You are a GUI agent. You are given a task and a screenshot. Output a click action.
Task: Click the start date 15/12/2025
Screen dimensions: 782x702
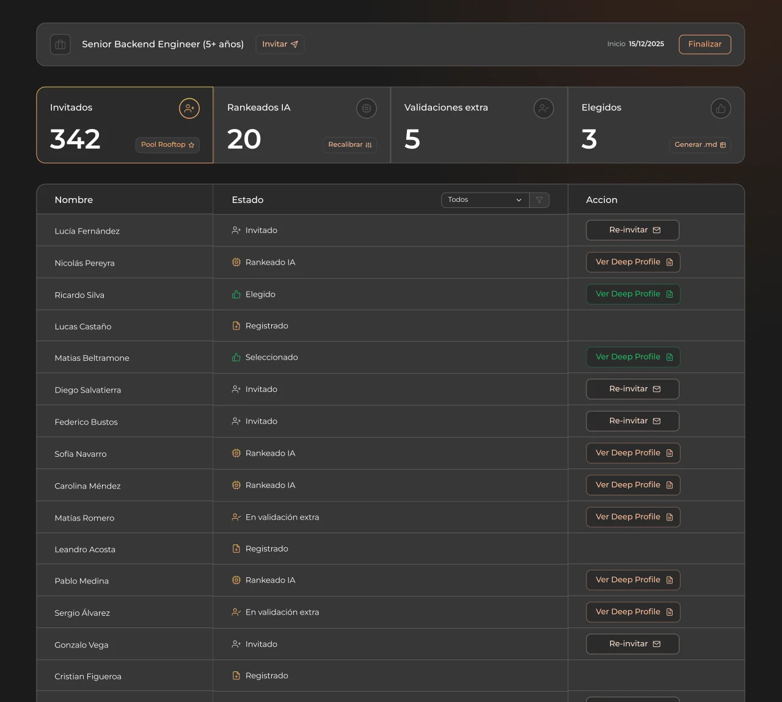coord(646,44)
